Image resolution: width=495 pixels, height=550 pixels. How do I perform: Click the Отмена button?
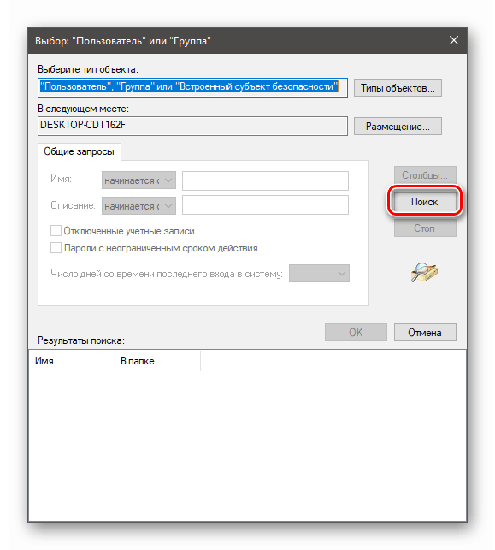425,332
